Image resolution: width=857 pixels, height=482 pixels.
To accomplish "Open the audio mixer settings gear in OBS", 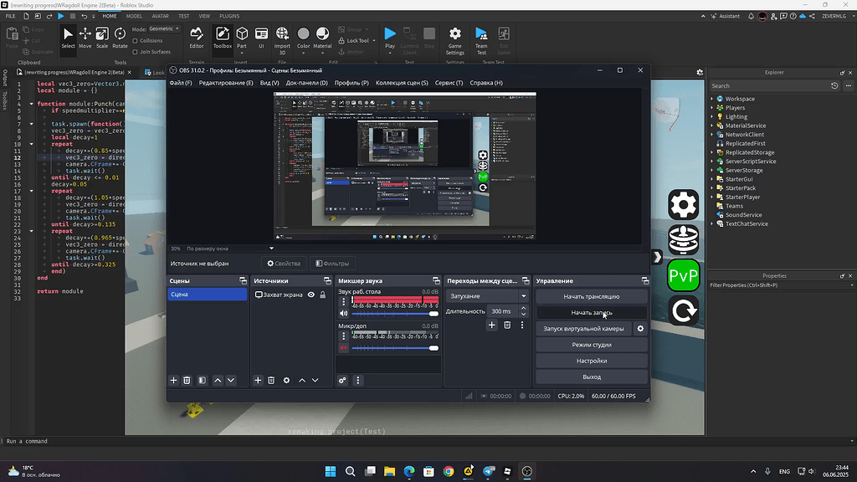I will (x=342, y=380).
